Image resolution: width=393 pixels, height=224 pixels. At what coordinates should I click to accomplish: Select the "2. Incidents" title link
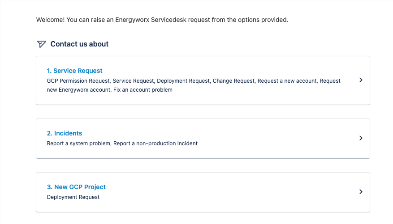point(65,133)
